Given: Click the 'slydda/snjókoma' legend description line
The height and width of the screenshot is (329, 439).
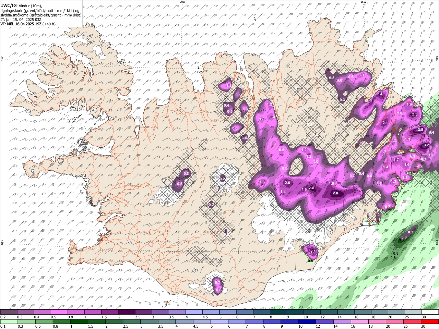Looking at the screenshot, I should (41, 15).
